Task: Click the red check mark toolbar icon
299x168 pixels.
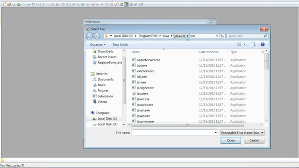Action: [x=116, y=4]
